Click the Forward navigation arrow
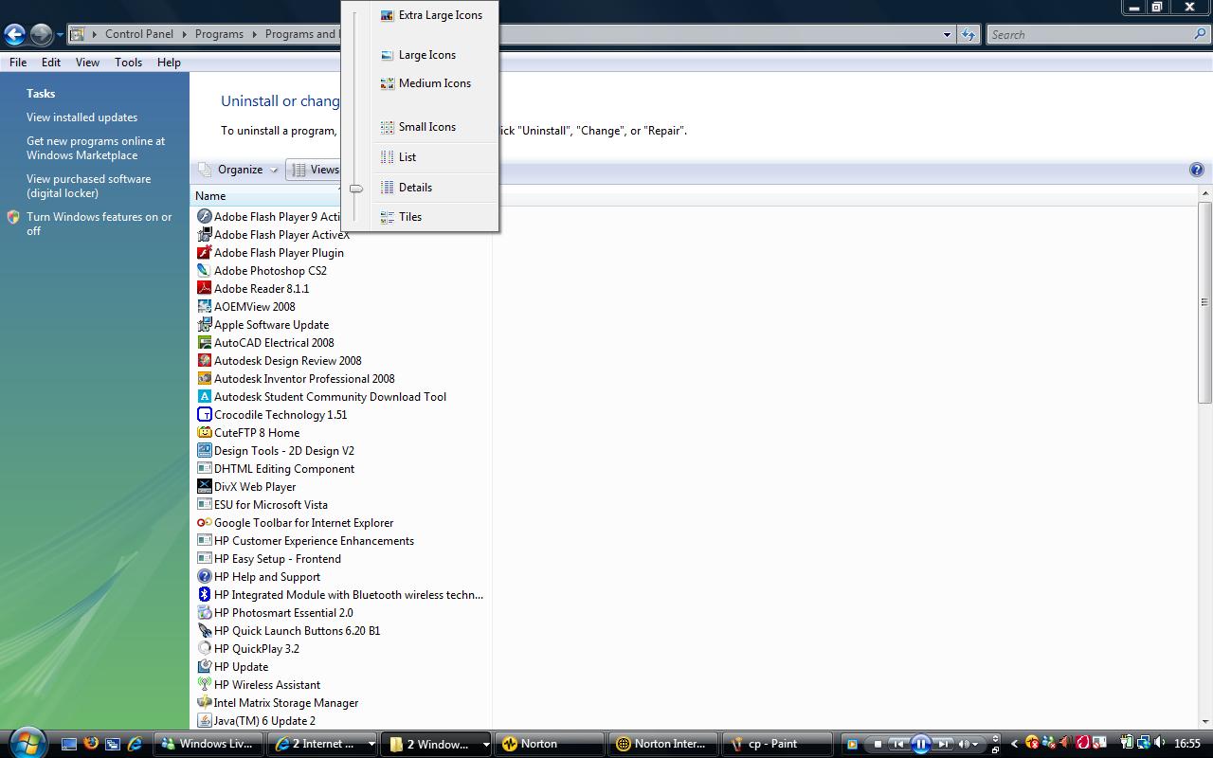This screenshot has height=758, width=1213. [41, 35]
